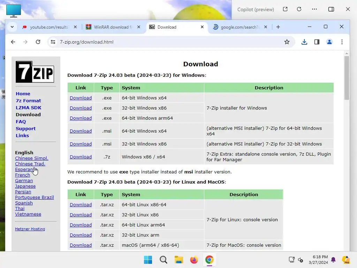Image resolution: width=357 pixels, height=268 pixels.
Task: Download tar.xz for 64-bit Linux x86-64
Action: (81, 204)
